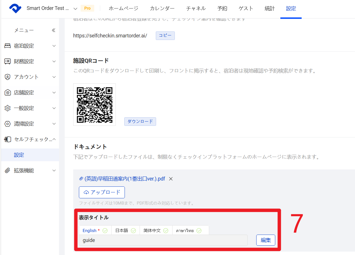The width and height of the screenshot is (355, 255).
Task: Click the 財務設定 finance icon
Action: click(x=8, y=61)
